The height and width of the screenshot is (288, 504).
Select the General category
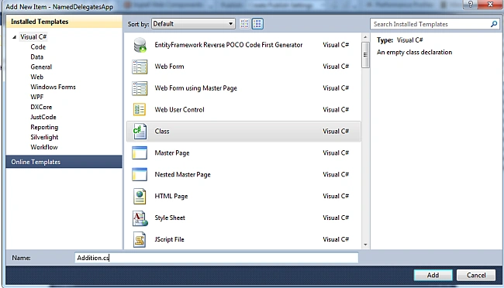(41, 67)
